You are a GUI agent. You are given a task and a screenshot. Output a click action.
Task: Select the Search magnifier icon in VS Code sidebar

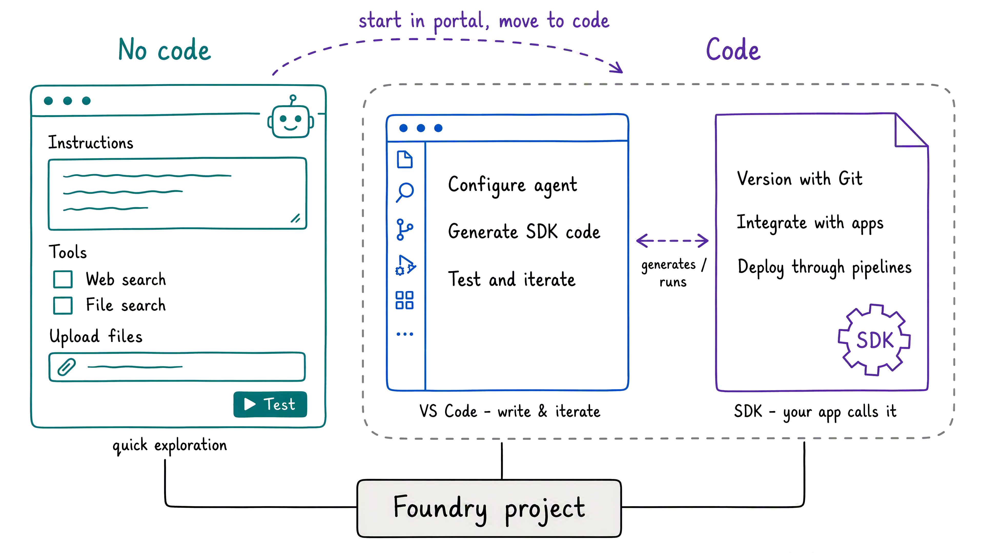(x=405, y=192)
